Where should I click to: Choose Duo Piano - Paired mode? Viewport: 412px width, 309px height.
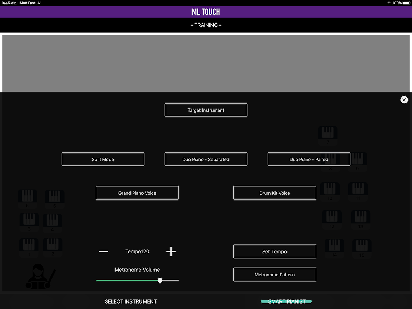pyautogui.click(x=309, y=159)
